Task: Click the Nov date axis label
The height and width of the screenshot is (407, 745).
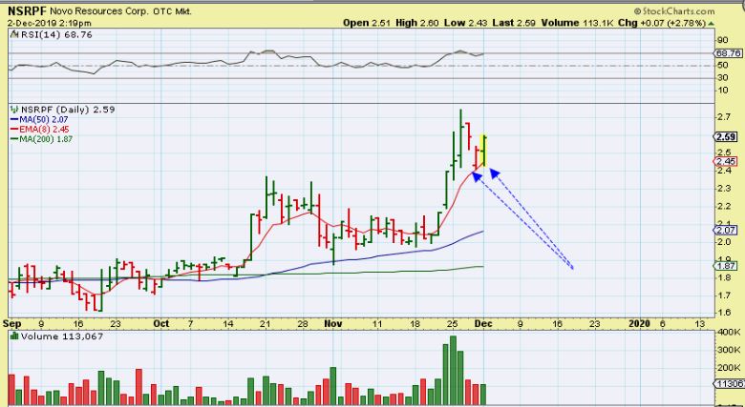Action: click(x=333, y=324)
